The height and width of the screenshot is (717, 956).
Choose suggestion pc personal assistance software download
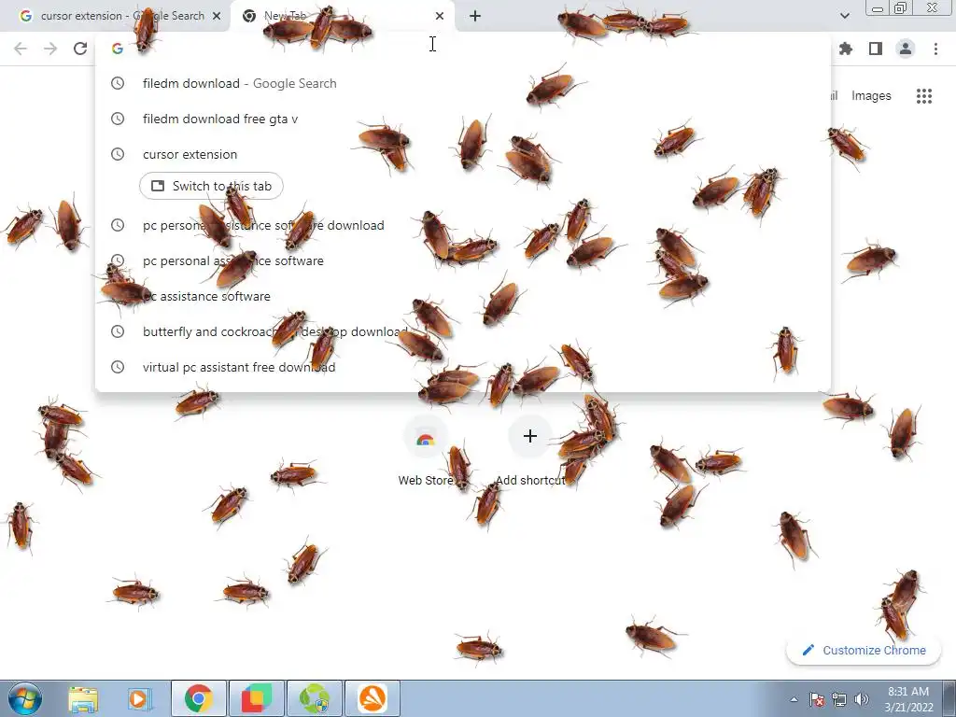(x=463, y=225)
